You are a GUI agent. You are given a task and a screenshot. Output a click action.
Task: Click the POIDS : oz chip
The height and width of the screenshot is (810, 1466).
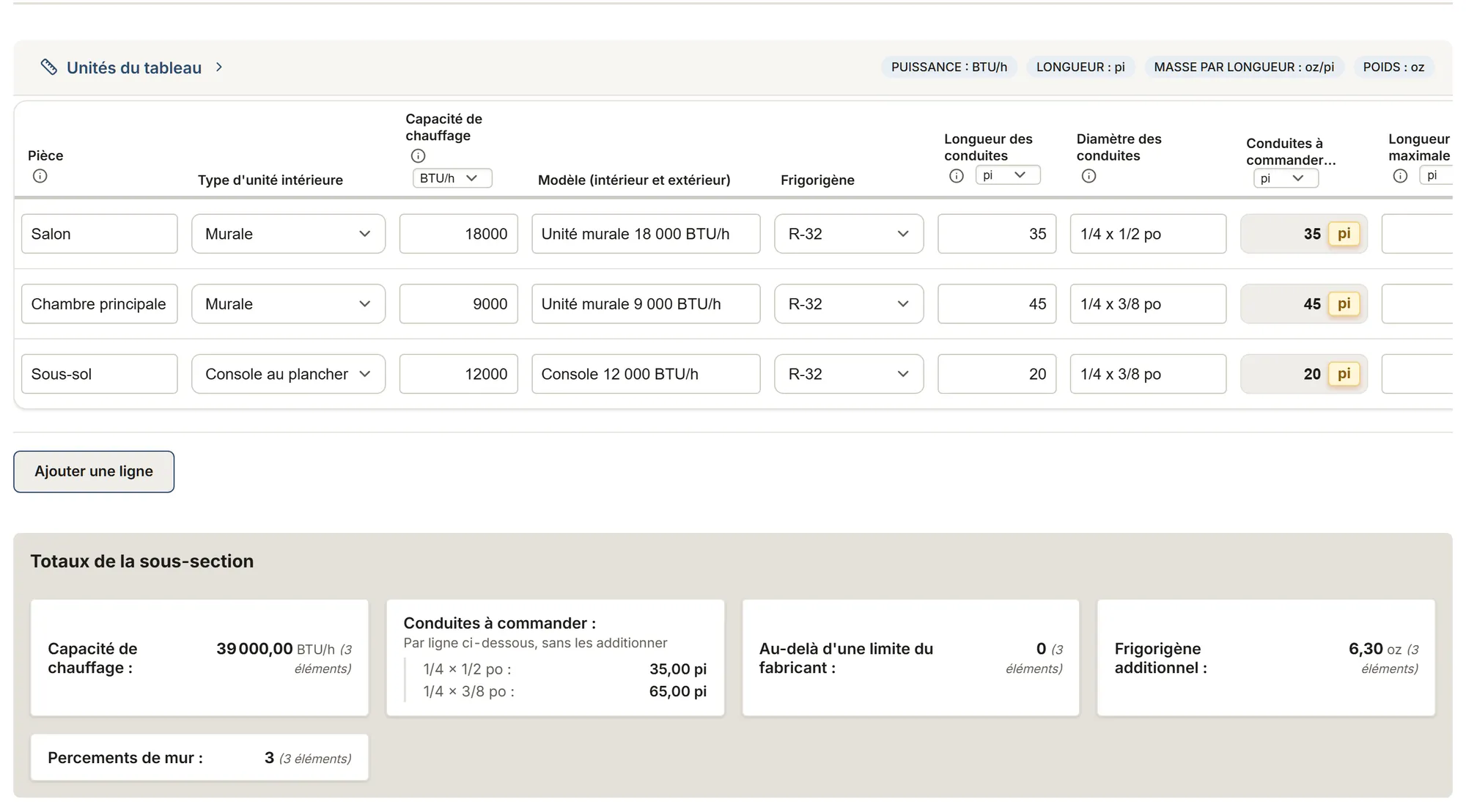point(1393,67)
